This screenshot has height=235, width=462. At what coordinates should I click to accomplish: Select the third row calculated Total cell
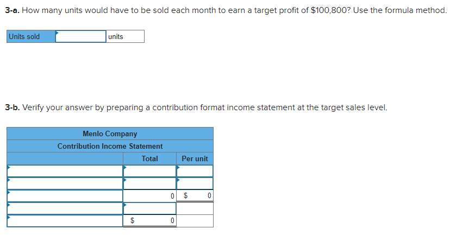(149, 195)
